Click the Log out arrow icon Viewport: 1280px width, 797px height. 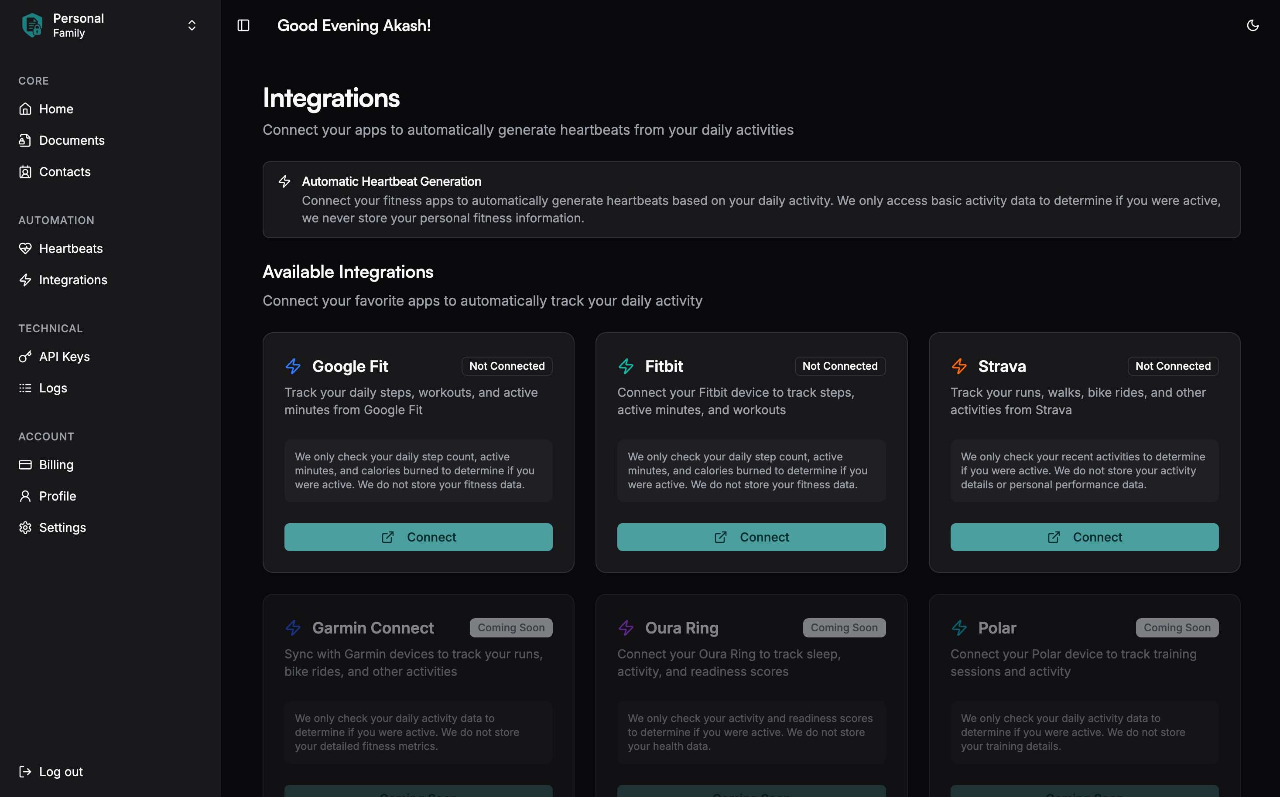pyautogui.click(x=25, y=772)
